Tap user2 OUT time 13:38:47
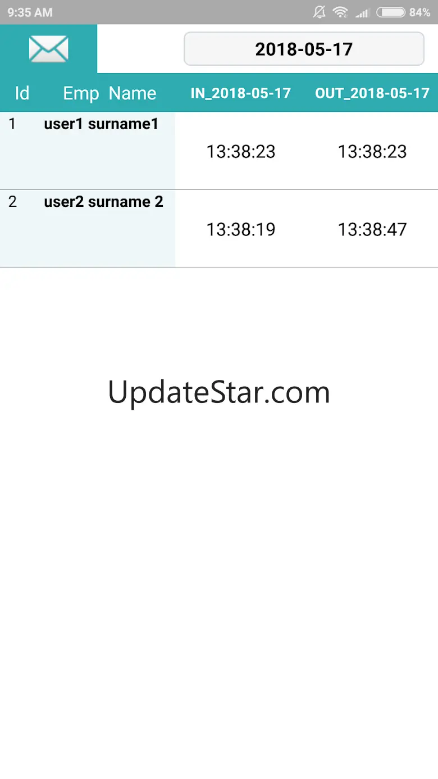Viewport: 438px width, 779px height. point(372,230)
